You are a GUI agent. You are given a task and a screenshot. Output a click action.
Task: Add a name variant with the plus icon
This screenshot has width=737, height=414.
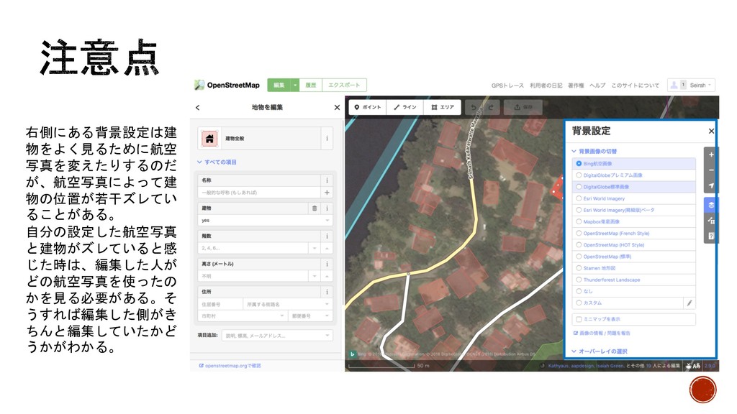pos(327,193)
